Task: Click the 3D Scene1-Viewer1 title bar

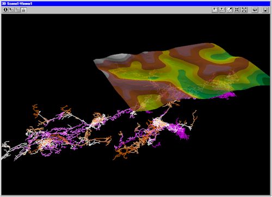Action: coord(136,3)
